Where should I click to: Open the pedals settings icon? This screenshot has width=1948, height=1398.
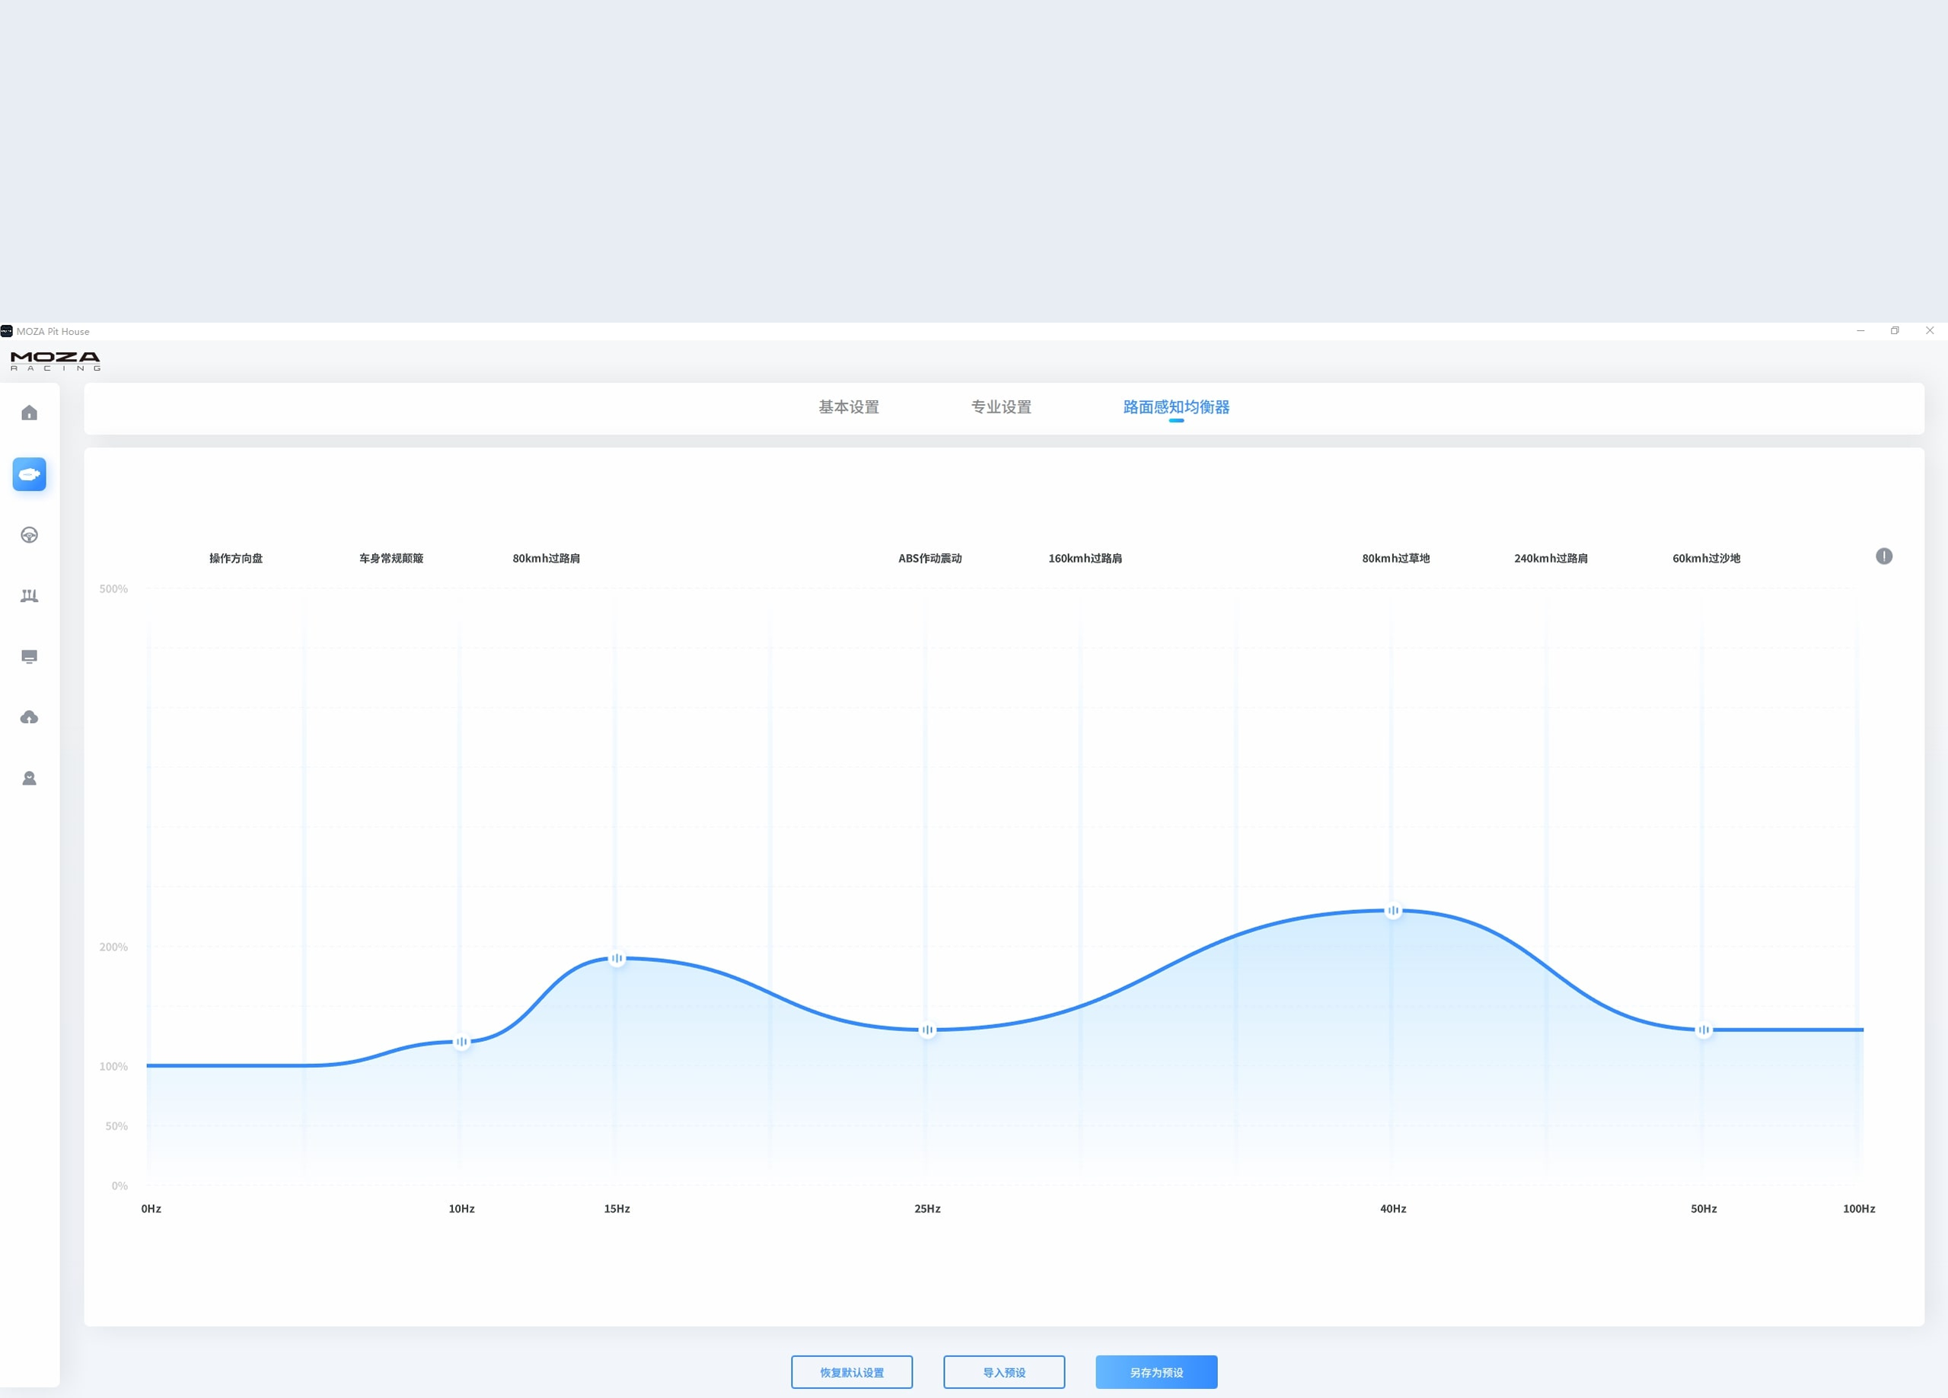(x=29, y=596)
